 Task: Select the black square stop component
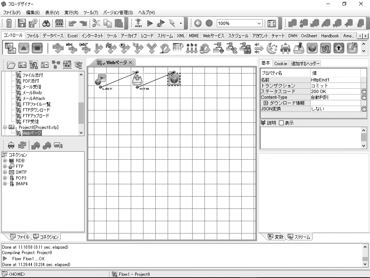click(x=37, y=48)
